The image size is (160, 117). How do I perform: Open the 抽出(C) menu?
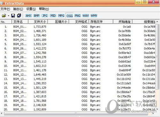pos(18,9)
